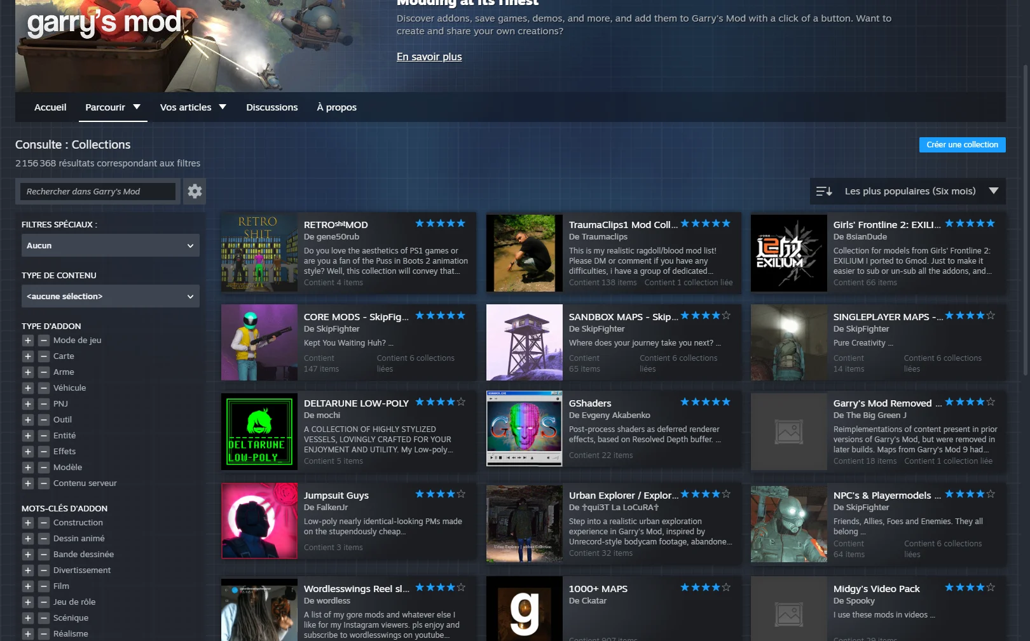The width and height of the screenshot is (1030, 641).
Task: Open the Type de contenu selection dropdown
Action: pyautogui.click(x=111, y=296)
